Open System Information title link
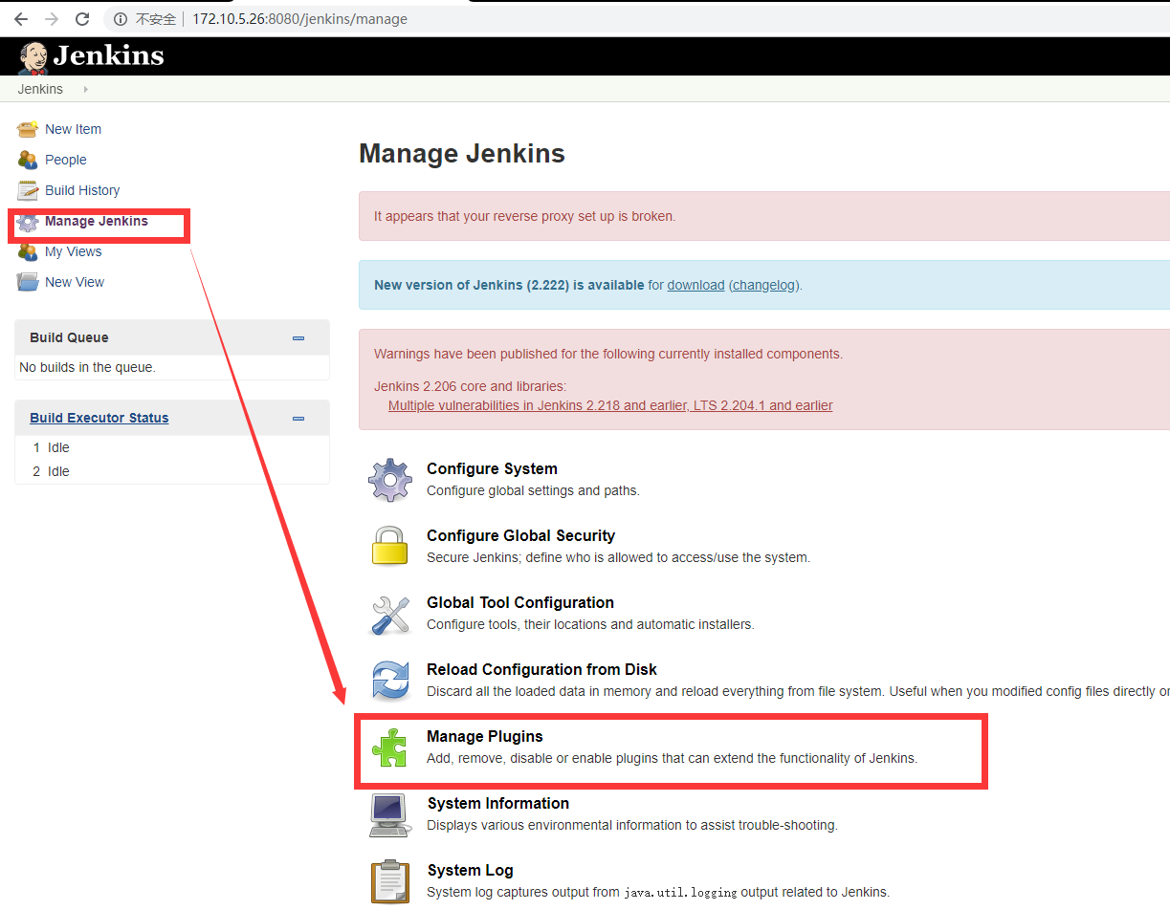The image size is (1170, 910). [x=498, y=803]
